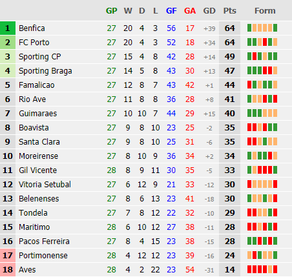Click the green position 1 badge
292x277 pixels.
tap(8, 28)
